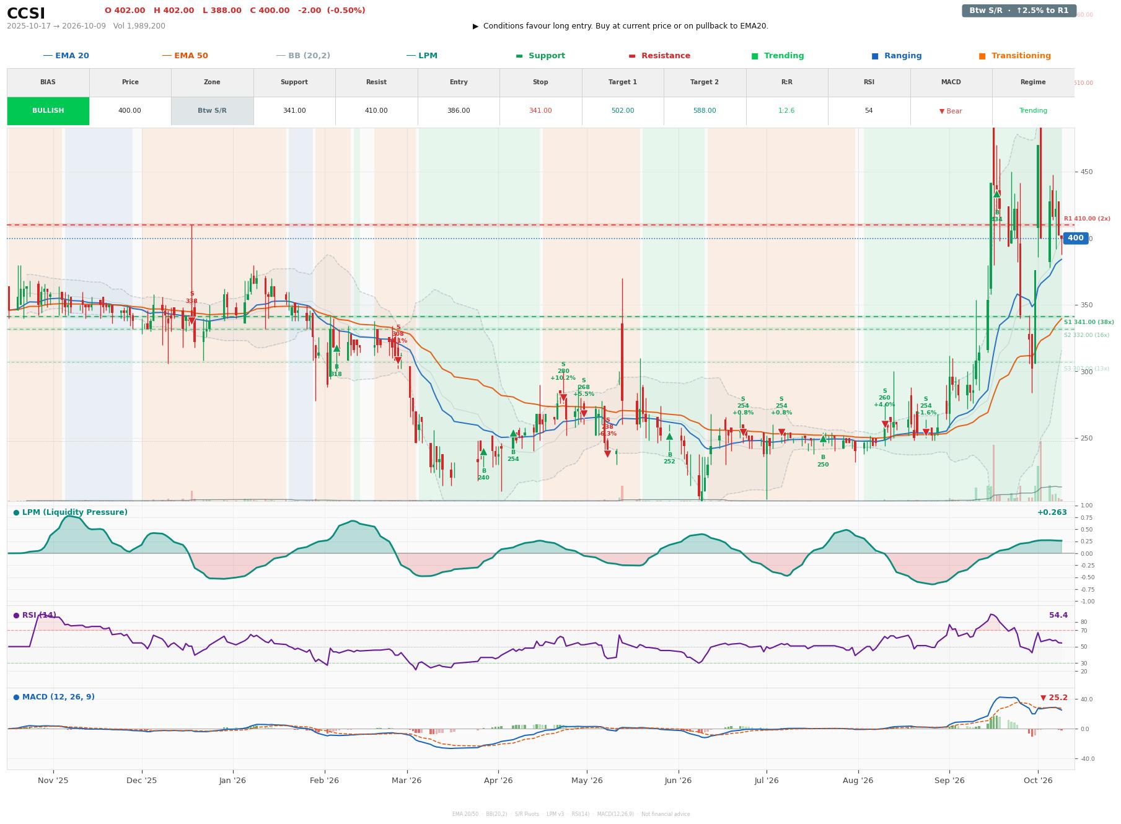
Task: Select the BIAS column header
Action: (48, 82)
